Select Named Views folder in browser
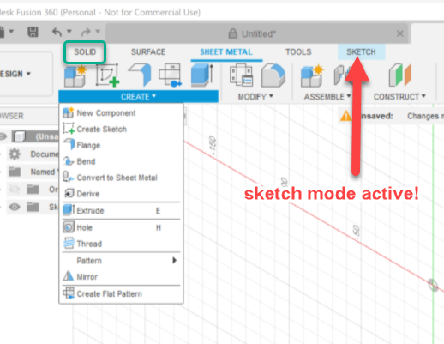 (15, 172)
